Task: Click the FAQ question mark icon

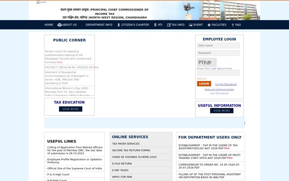Action: [232, 25]
